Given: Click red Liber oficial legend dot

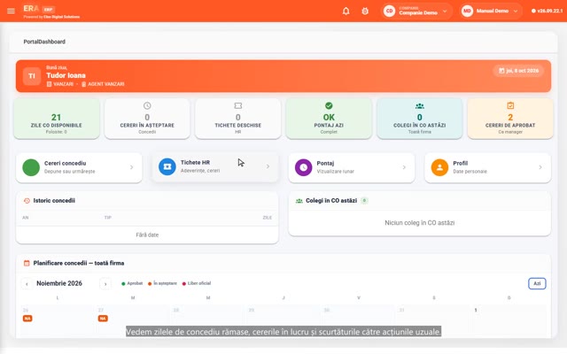Looking at the screenshot, I should (184, 283).
